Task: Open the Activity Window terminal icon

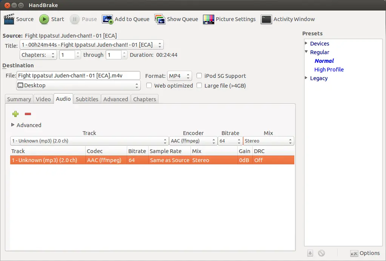Action: coord(266,19)
